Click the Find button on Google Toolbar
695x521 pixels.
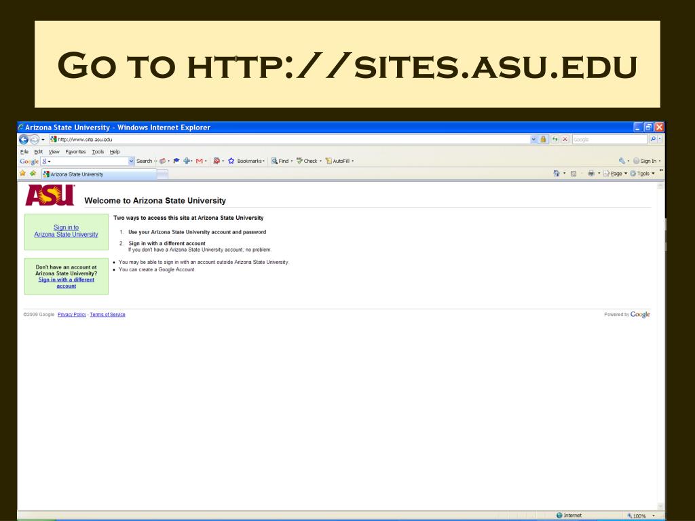[x=280, y=161]
